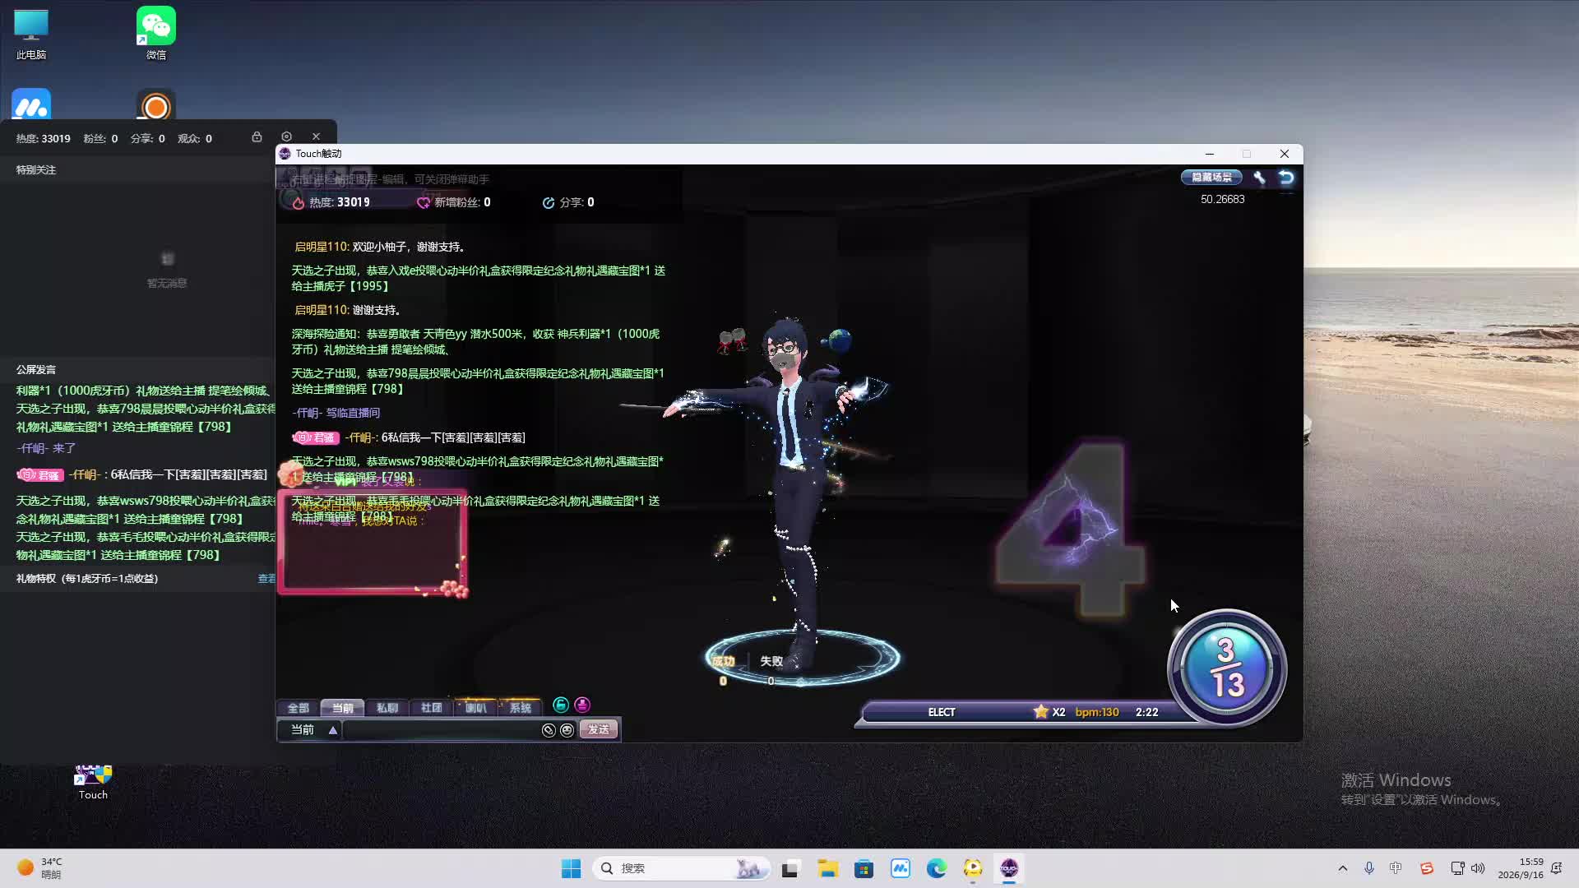The width and height of the screenshot is (1579, 888).
Task: Click the -仟岄- 驾临直播间 chat message
Action: [x=336, y=414]
